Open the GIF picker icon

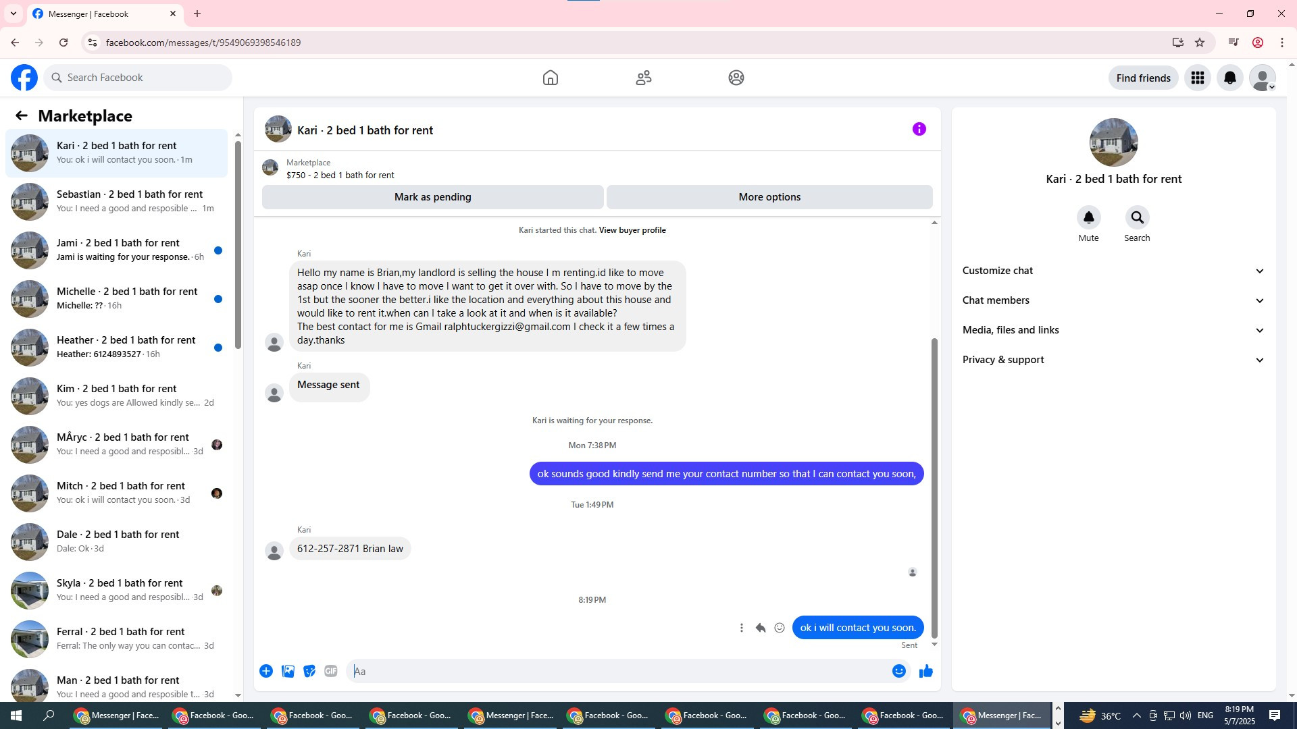coord(330,671)
